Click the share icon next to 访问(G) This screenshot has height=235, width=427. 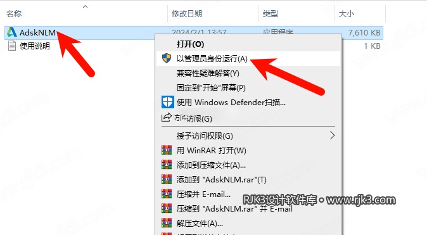click(167, 117)
